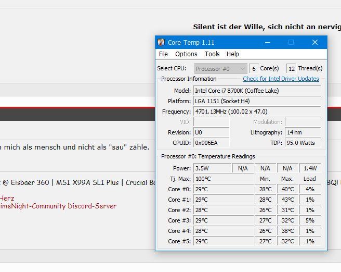Viewport: 341px width, 272px height.
Task: Click Core #2 min temperature 26°C
Action: tap(265, 210)
